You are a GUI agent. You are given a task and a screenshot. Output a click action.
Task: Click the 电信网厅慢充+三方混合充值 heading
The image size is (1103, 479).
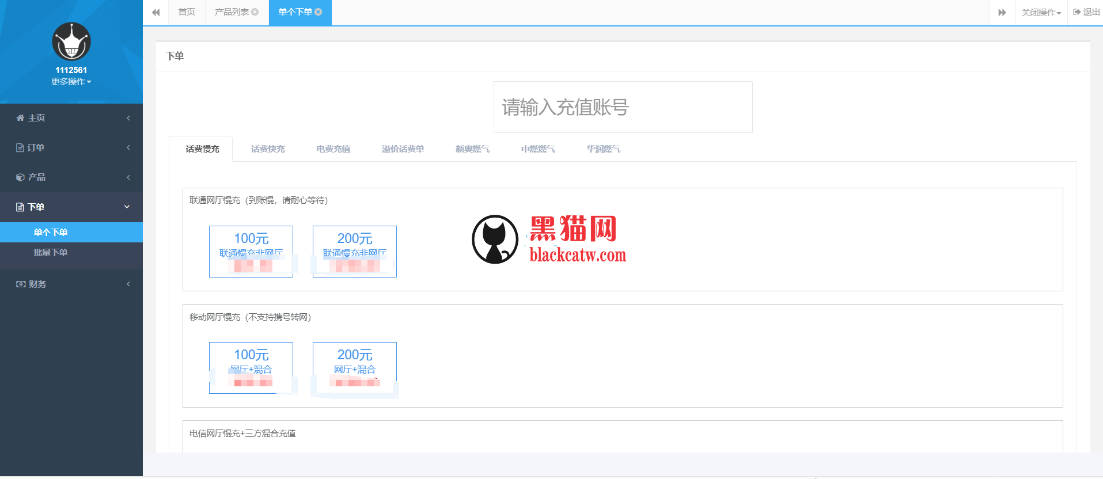242,434
